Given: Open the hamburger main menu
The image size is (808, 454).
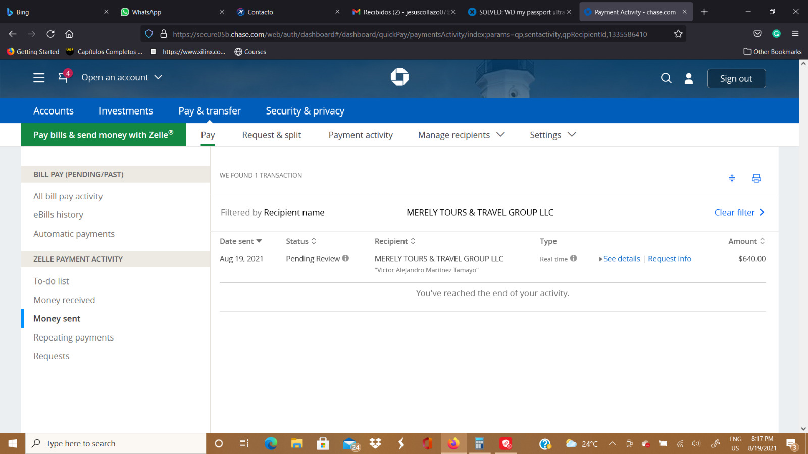Looking at the screenshot, I should (x=39, y=78).
